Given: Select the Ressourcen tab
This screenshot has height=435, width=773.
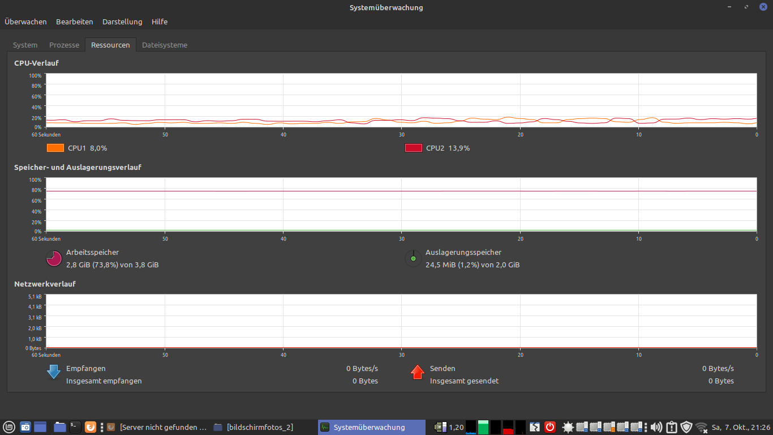Looking at the screenshot, I should pyautogui.click(x=110, y=45).
